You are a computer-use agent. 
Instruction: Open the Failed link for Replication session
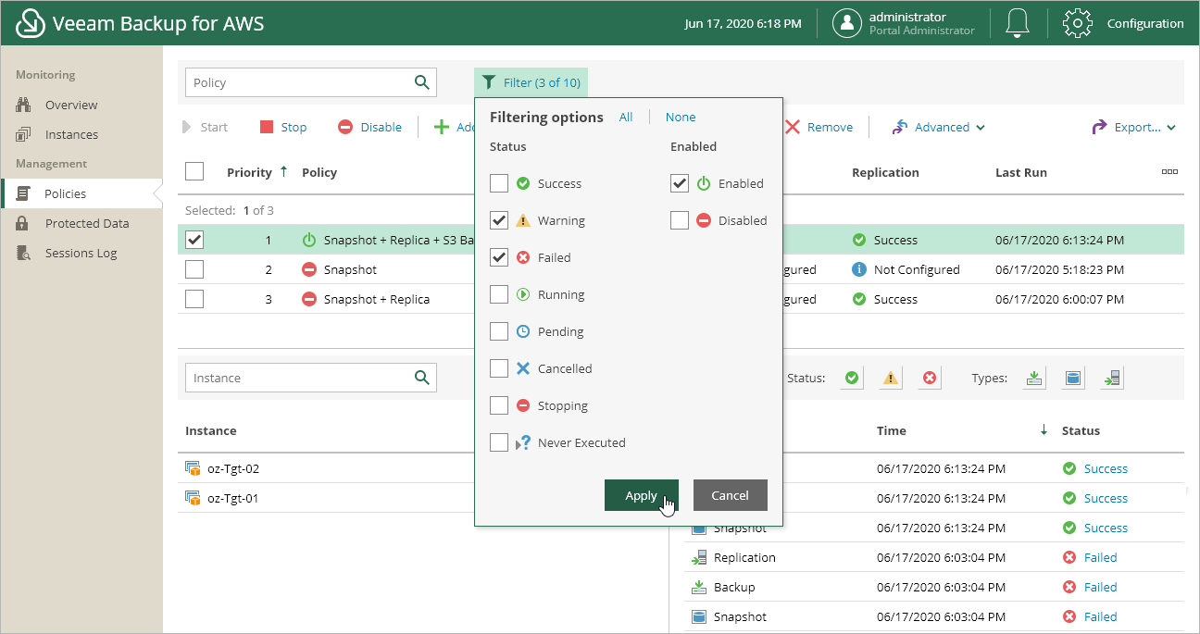pos(1101,557)
